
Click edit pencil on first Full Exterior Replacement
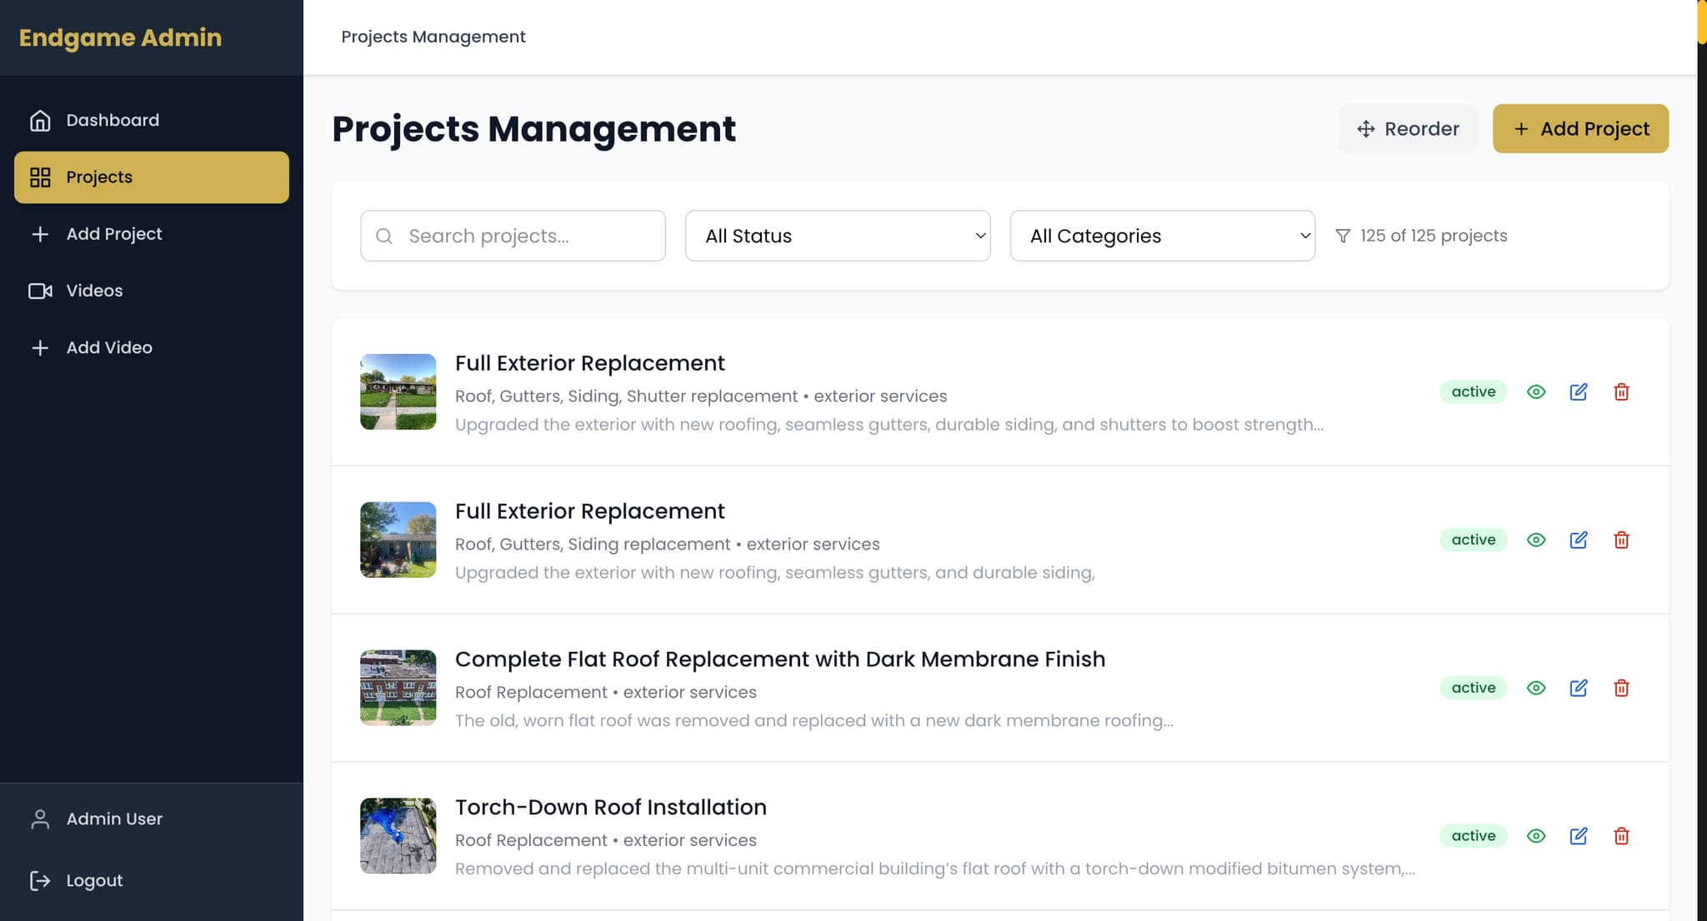(x=1578, y=392)
